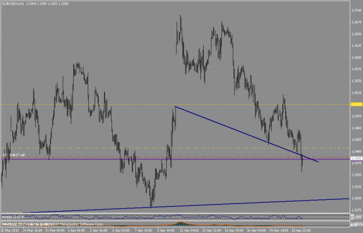Click the 1.3675 price axis label
This screenshot has height=233, width=363.
click(x=356, y=22)
